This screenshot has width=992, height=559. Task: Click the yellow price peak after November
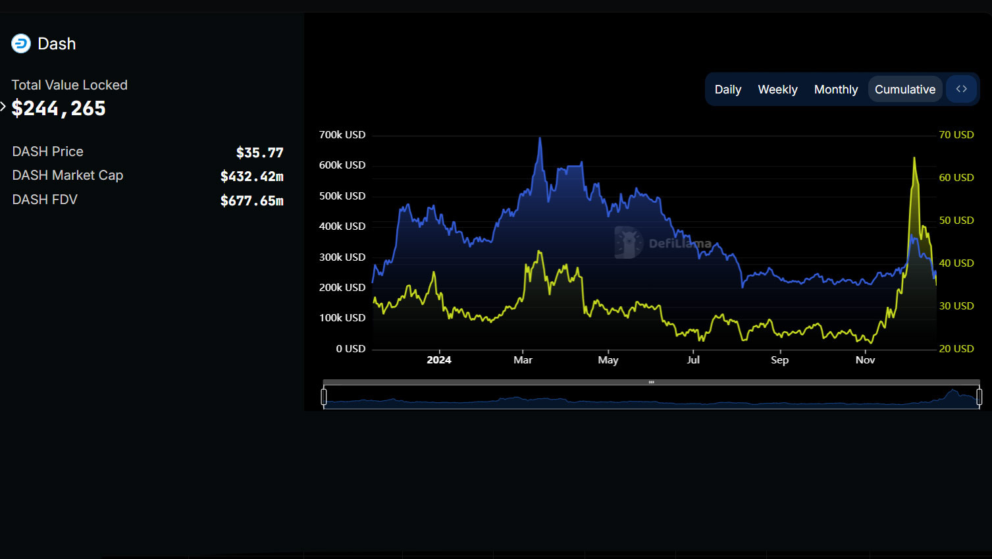pyautogui.click(x=914, y=159)
